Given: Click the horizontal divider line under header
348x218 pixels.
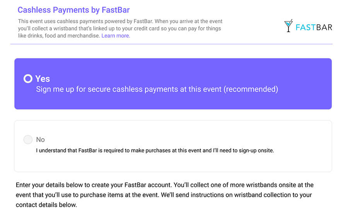Looking at the screenshot, I should click(171, 44).
